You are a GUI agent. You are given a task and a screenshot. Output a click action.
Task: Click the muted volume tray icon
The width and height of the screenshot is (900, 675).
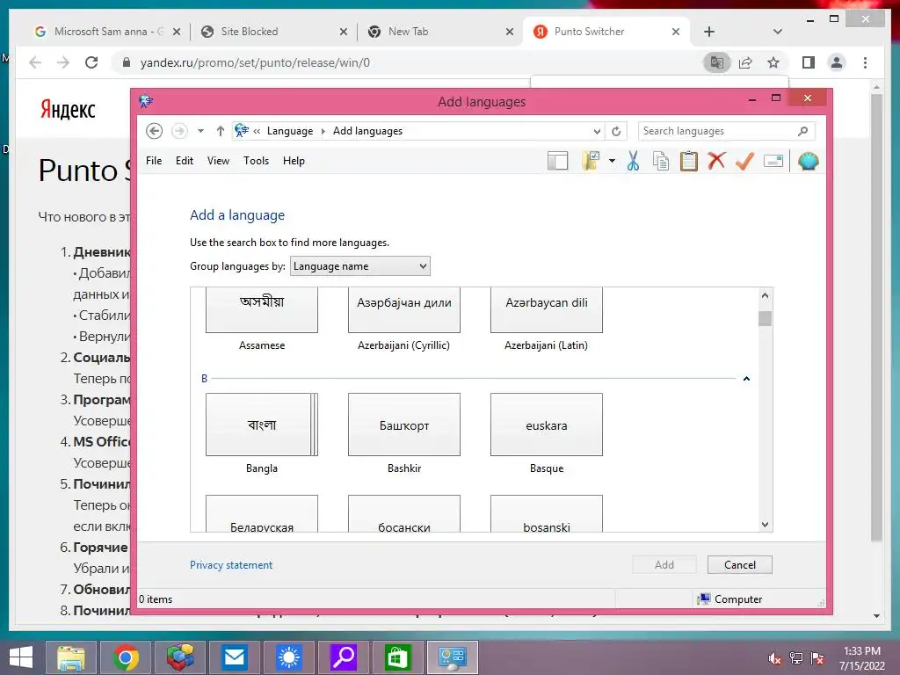[774, 658]
